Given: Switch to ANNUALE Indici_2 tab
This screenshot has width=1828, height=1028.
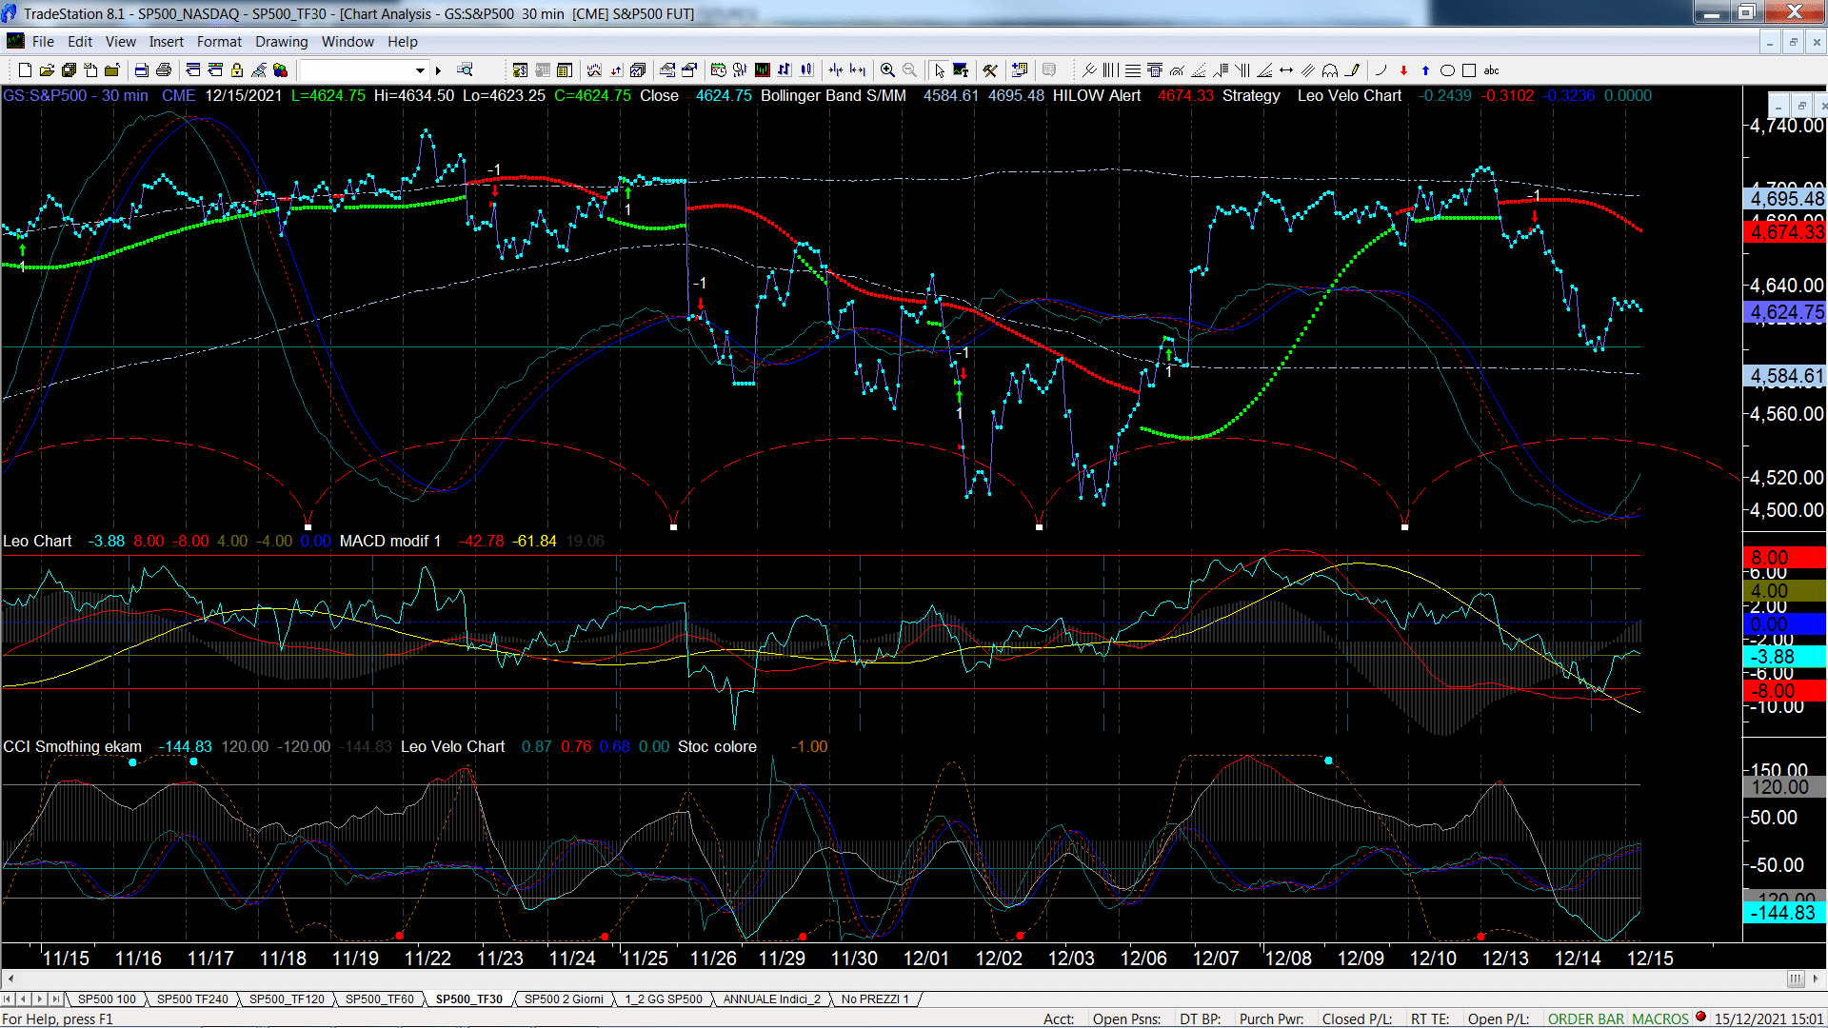Looking at the screenshot, I should (771, 998).
